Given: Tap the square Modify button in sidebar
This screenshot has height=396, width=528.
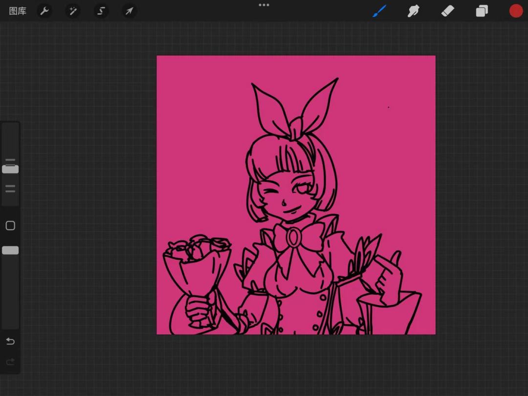Looking at the screenshot, I should (x=10, y=225).
